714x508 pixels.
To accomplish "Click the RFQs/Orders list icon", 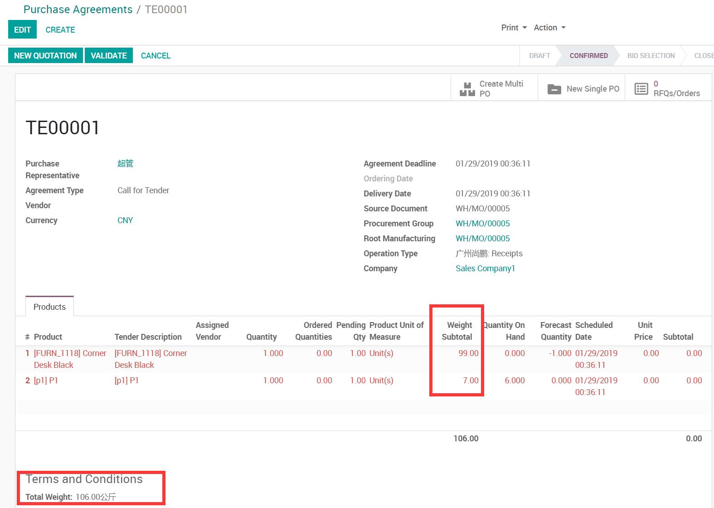I will pos(641,89).
